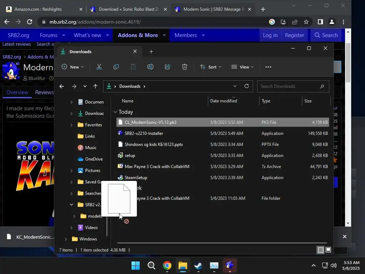Click Chrome share page icon

[x=295, y=22]
